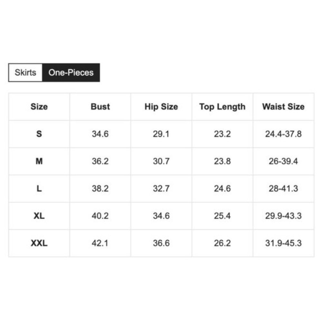Click the Size column header

pos(39,107)
